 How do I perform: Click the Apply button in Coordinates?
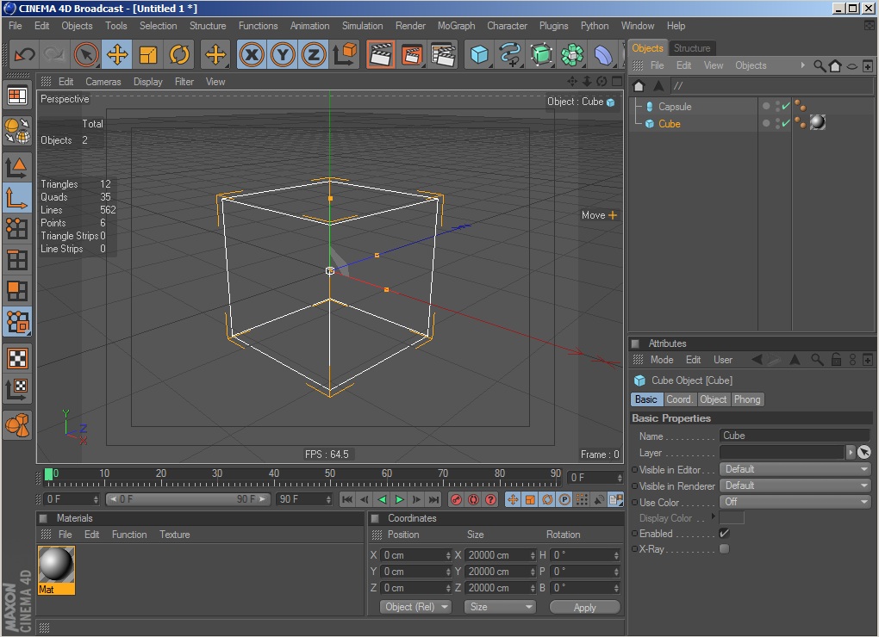[584, 607]
